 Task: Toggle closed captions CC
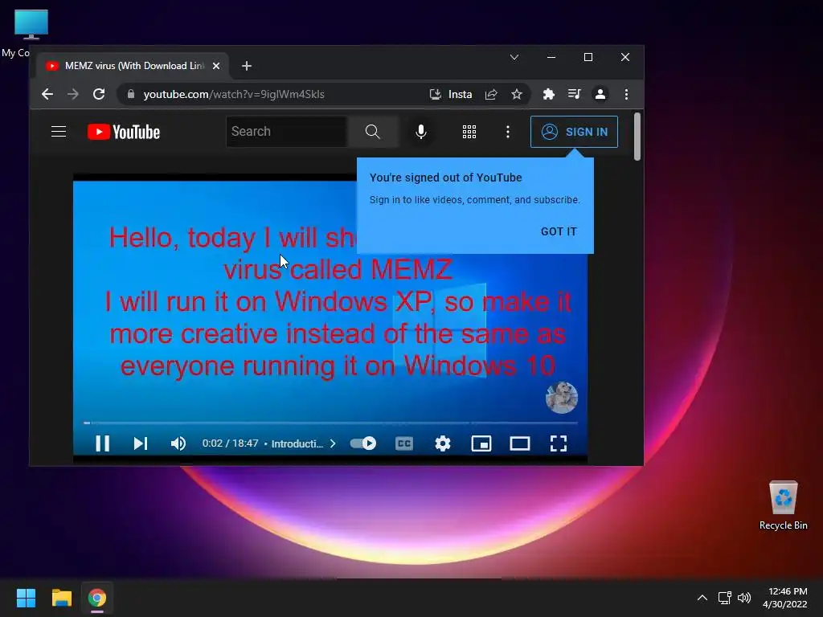404,443
